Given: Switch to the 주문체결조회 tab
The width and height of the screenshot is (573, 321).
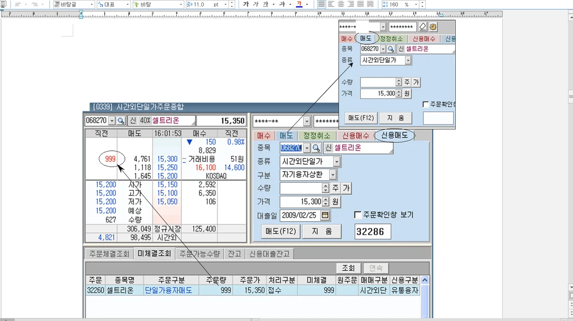Looking at the screenshot, I should point(110,254).
